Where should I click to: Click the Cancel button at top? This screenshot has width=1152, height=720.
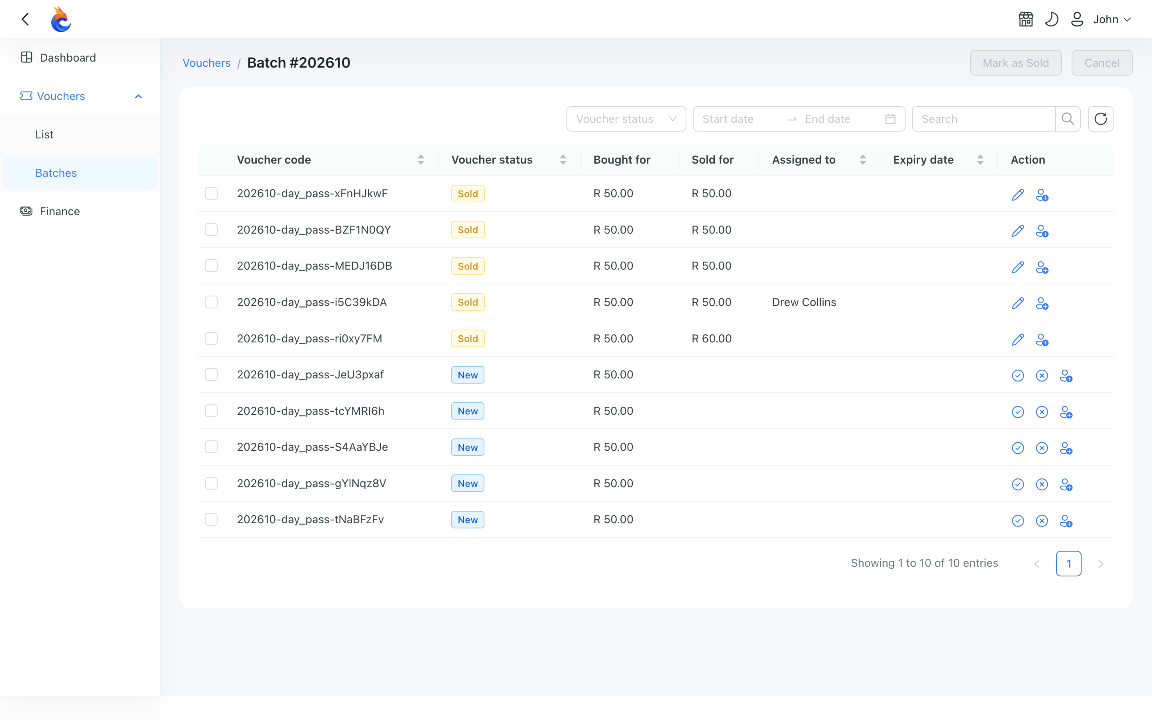coord(1102,63)
